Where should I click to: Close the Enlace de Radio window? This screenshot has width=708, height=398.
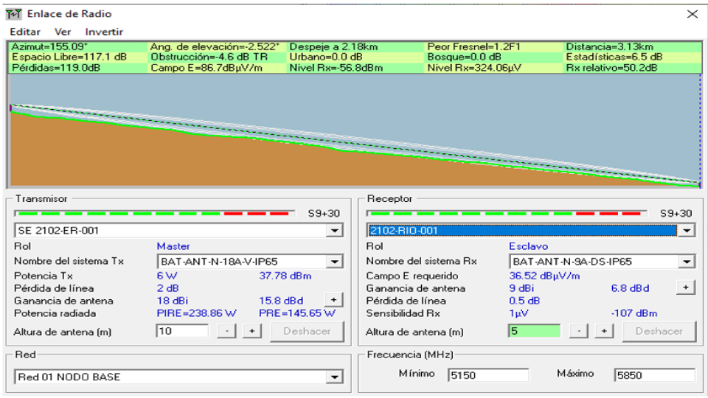693,14
